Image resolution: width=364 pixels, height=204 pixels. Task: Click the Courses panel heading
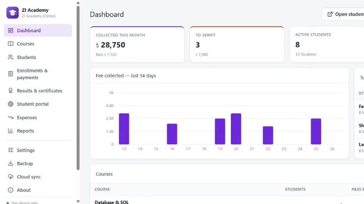[x=104, y=174]
